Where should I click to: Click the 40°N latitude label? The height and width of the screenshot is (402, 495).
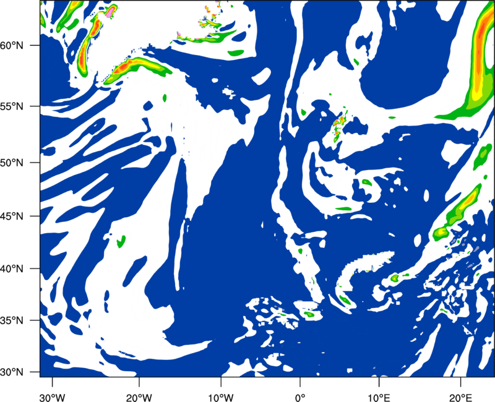[12, 269]
